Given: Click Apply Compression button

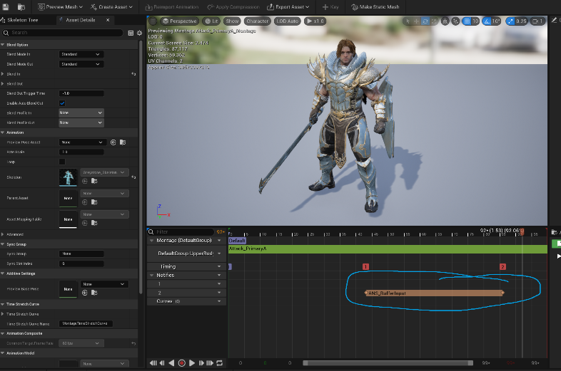Looking at the screenshot, I should 233,7.
